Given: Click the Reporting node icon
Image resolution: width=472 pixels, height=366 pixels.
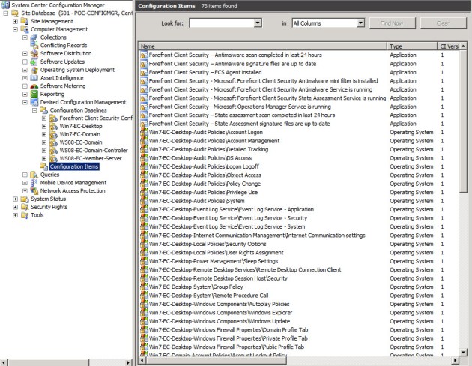Looking at the screenshot, I should (34, 94).
